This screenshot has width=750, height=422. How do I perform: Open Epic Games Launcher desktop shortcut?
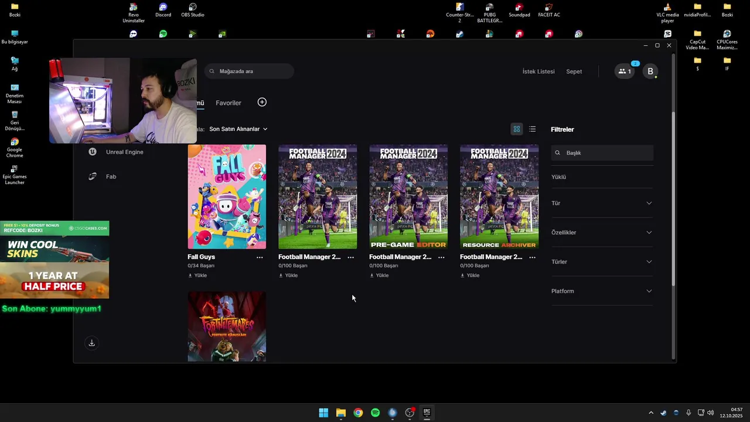pos(15,175)
